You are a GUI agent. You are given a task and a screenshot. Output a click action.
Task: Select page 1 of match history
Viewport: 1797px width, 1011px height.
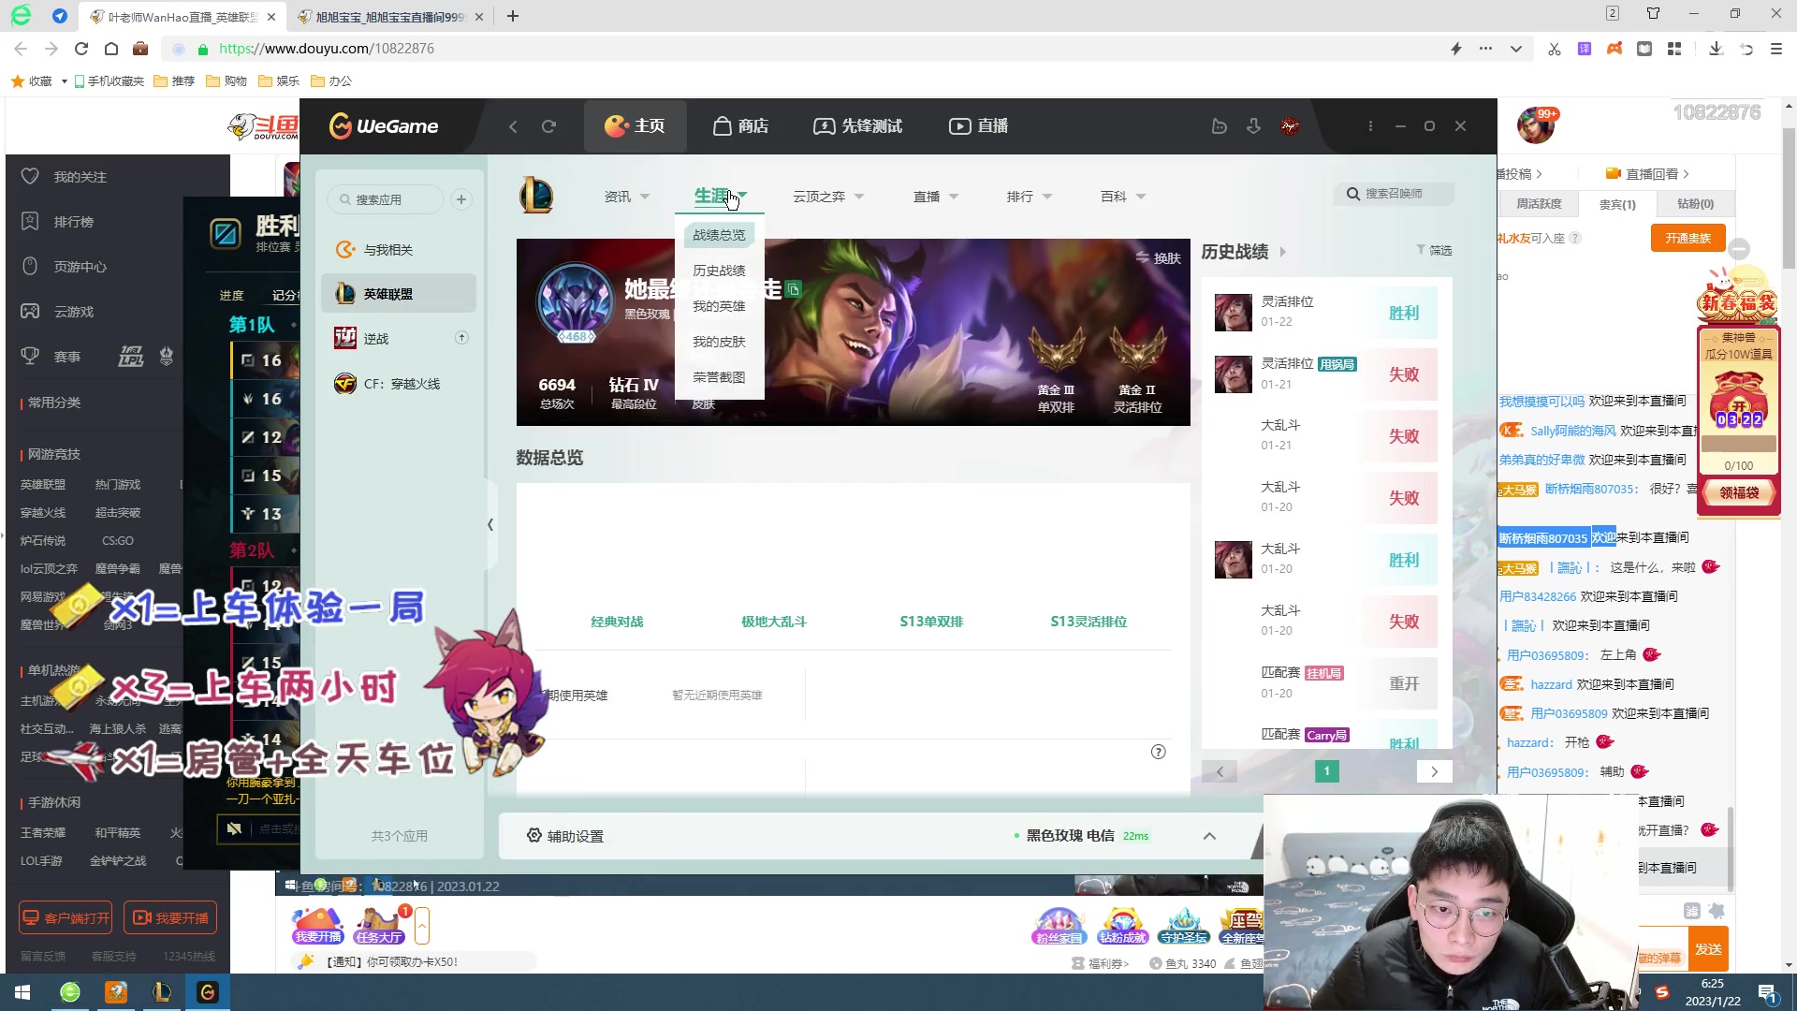point(1327,771)
